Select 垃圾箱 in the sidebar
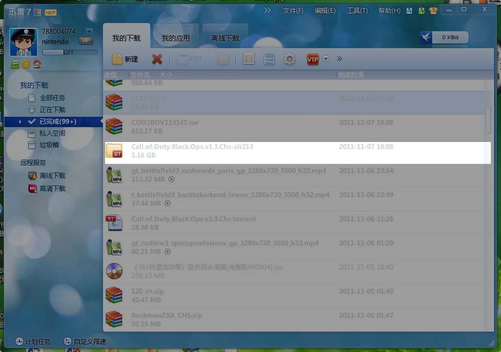The height and width of the screenshot is (352, 501). pos(49,145)
